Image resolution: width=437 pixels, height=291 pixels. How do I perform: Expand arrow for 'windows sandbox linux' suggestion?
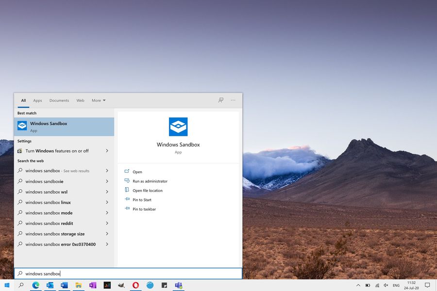coord(107,202)
